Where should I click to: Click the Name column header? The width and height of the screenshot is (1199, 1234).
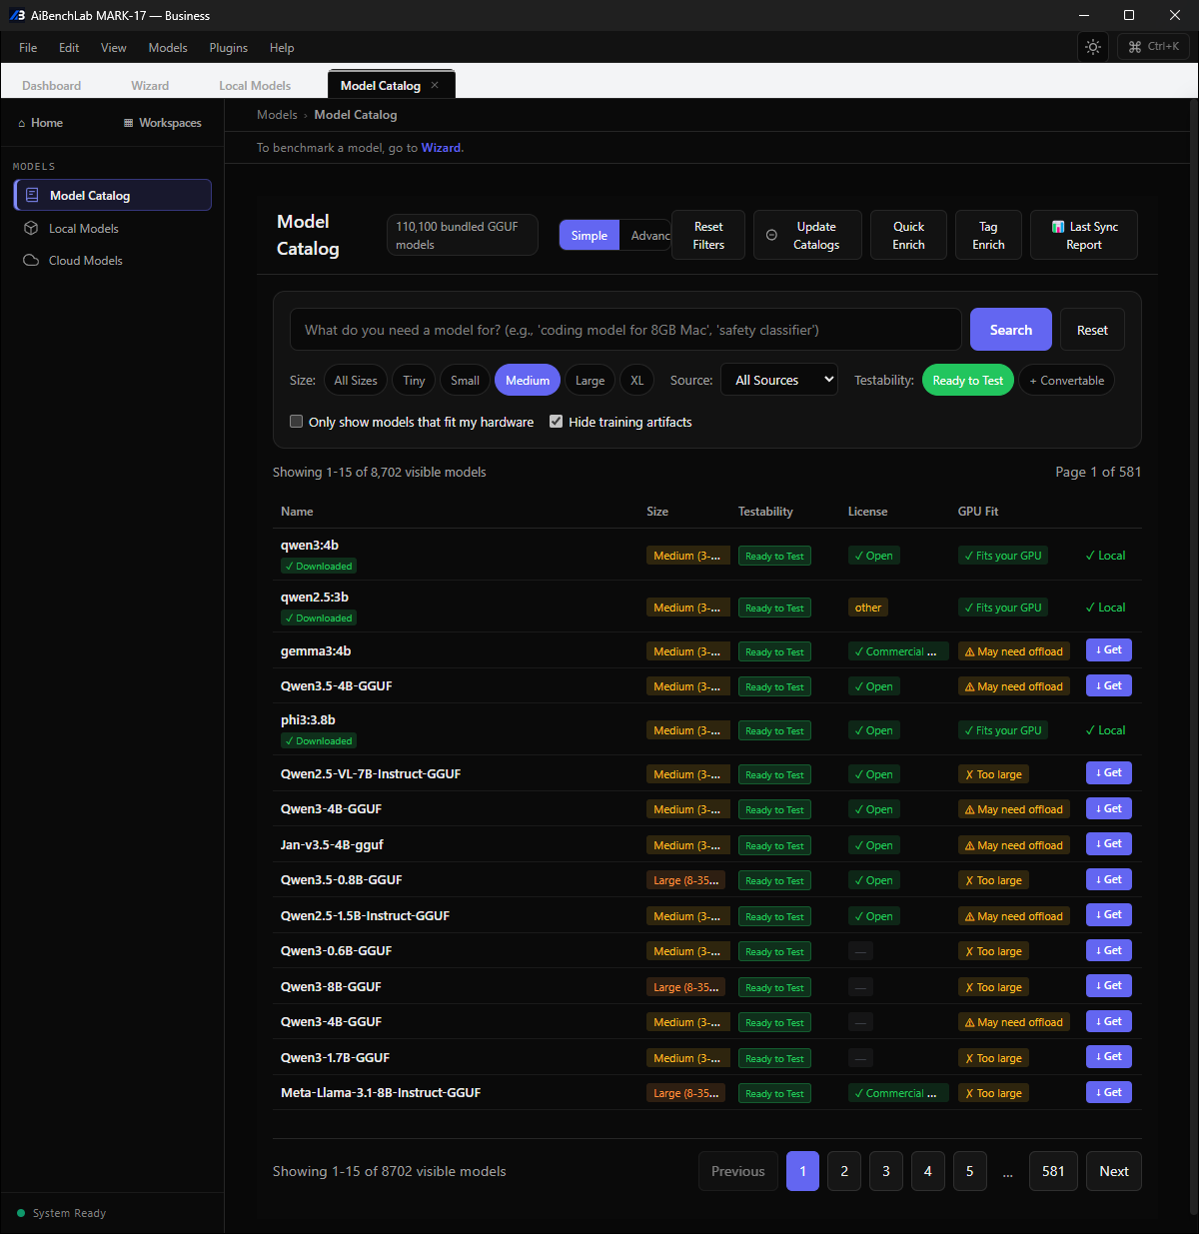(x=297, y=511)
